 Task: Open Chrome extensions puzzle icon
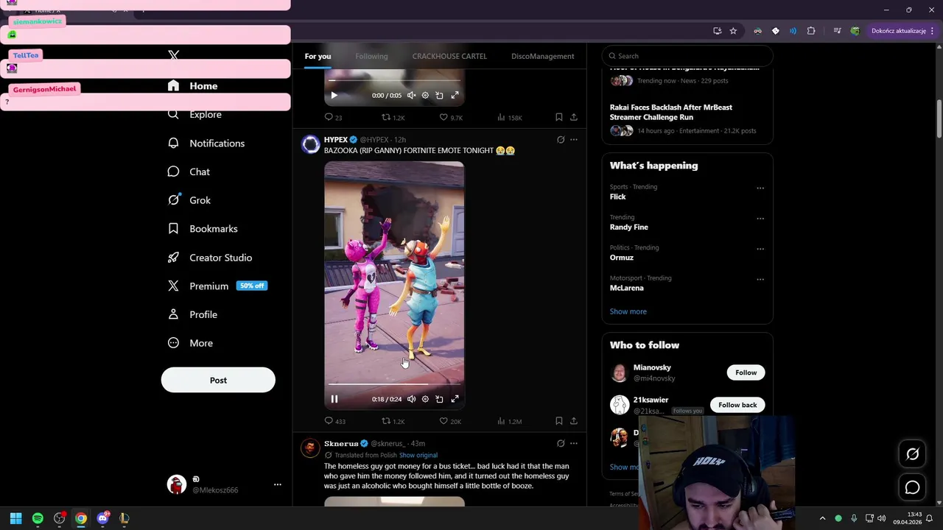(811, 31)
